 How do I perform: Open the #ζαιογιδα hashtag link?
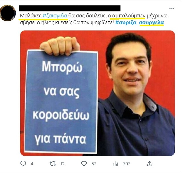[x=55, y=16]
